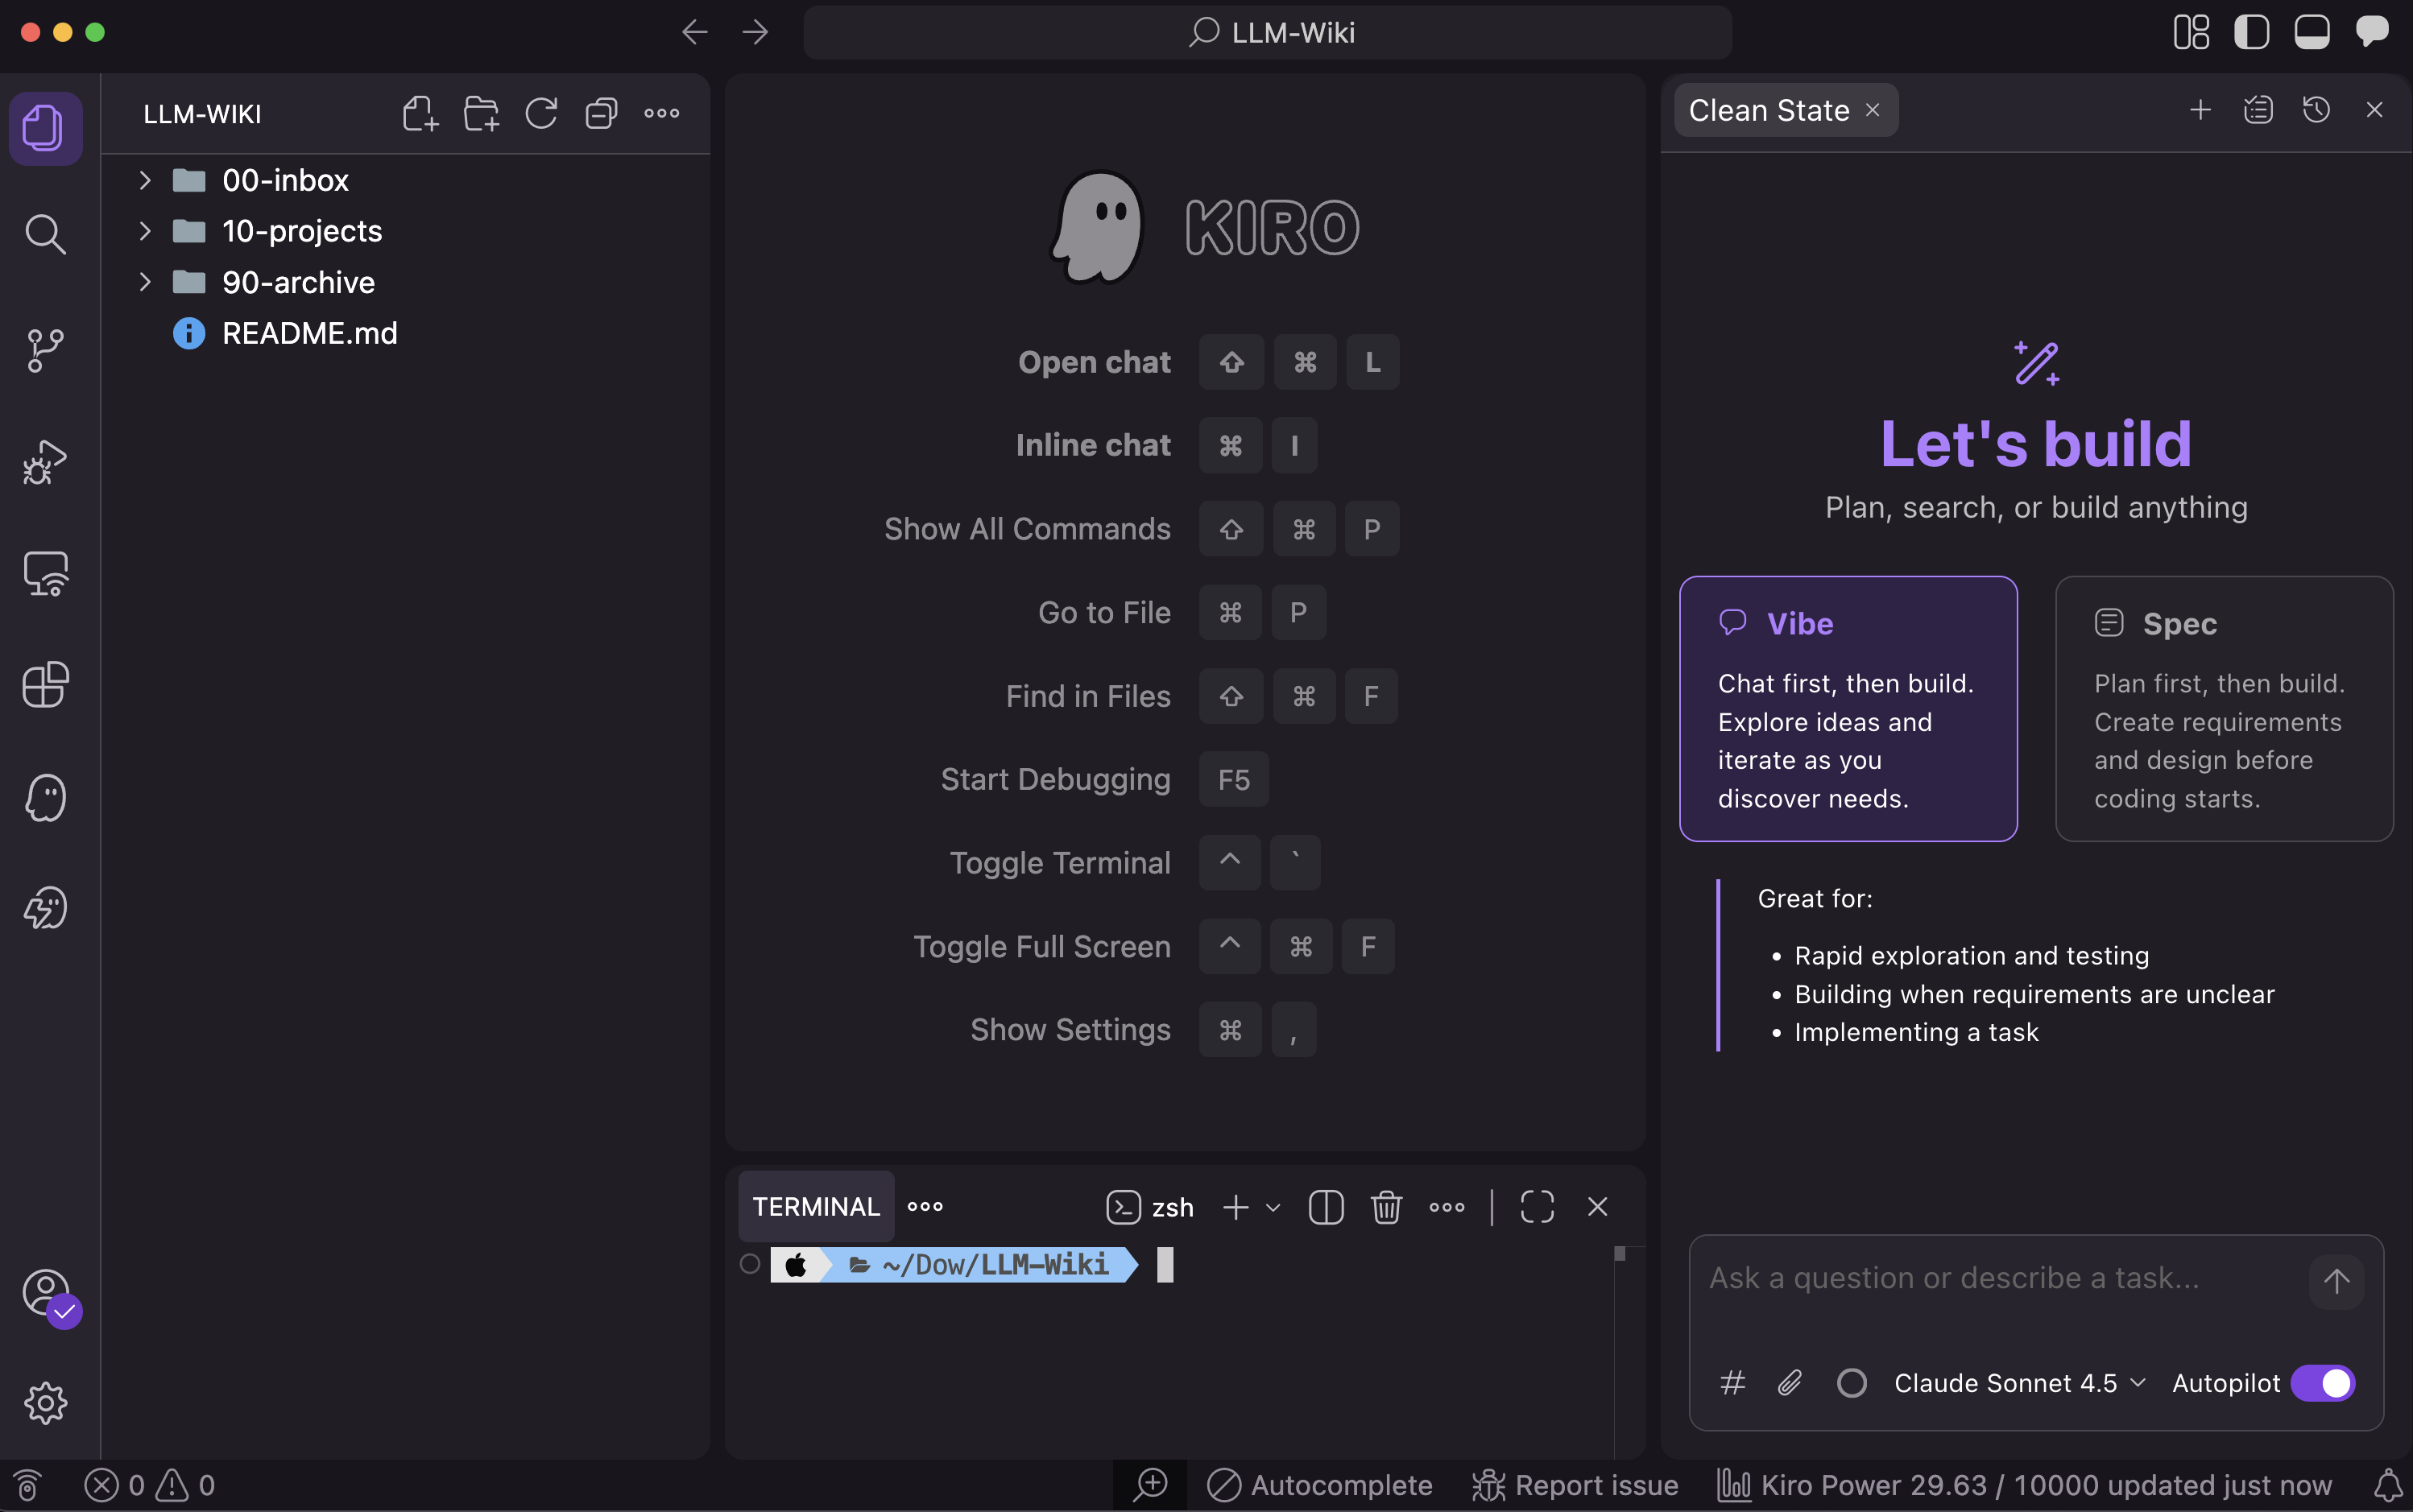Kill the terminal with trash icon
The width and height of the screenshot is (2413, 1512).
click(x=1385, y=1207)
